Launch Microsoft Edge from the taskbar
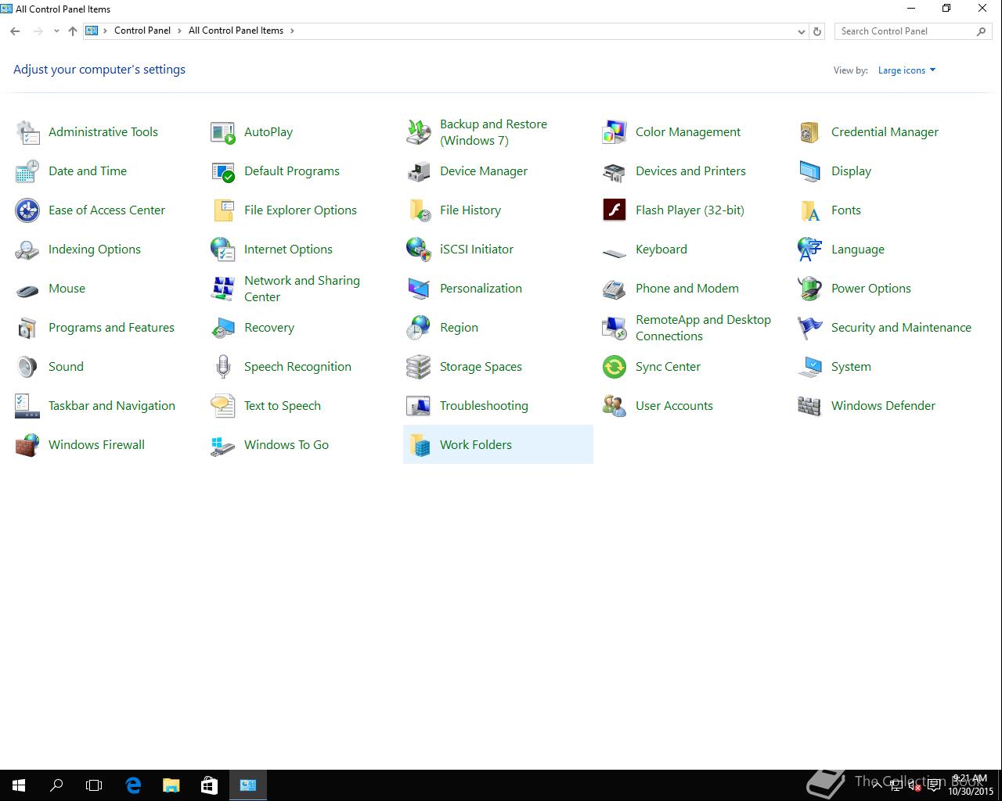Screen dimensions: 1002x801 tap(133, 785)
